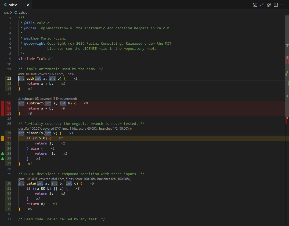Open the src breadcrumb folder

point(6,12)
